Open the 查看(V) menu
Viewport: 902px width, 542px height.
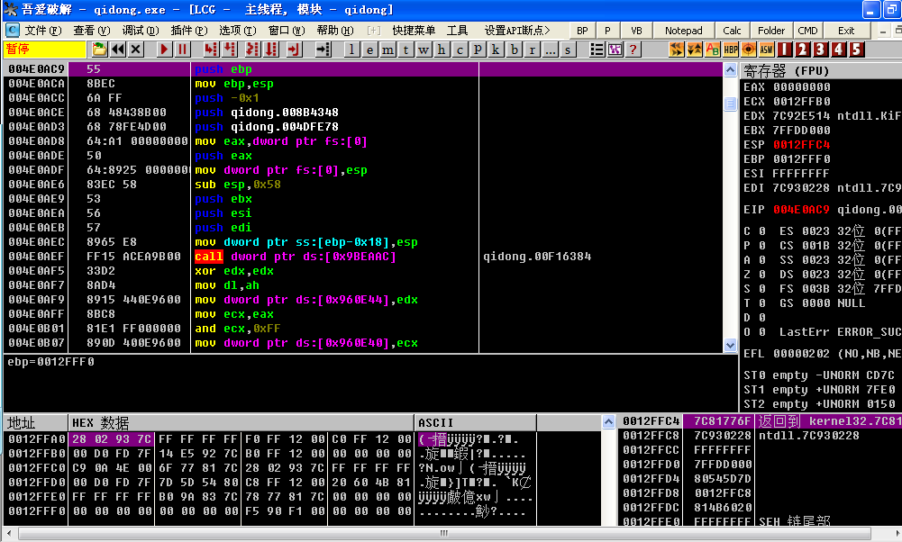pos(92,31)
